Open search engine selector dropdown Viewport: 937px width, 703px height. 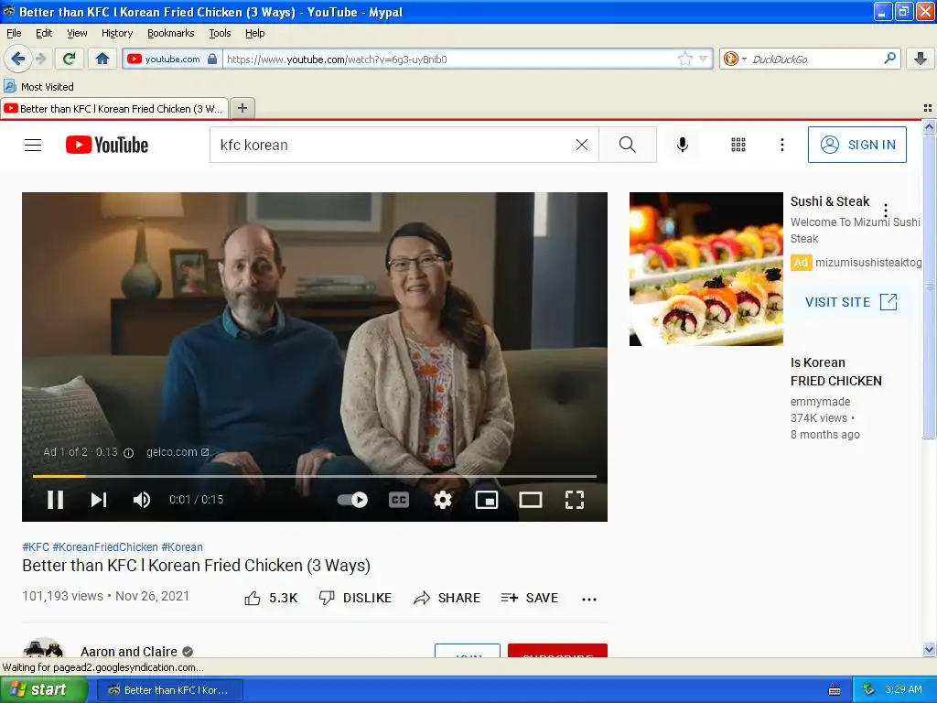point(735,59)
